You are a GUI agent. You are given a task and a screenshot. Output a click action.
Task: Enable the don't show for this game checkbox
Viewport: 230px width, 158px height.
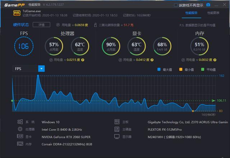176,5
